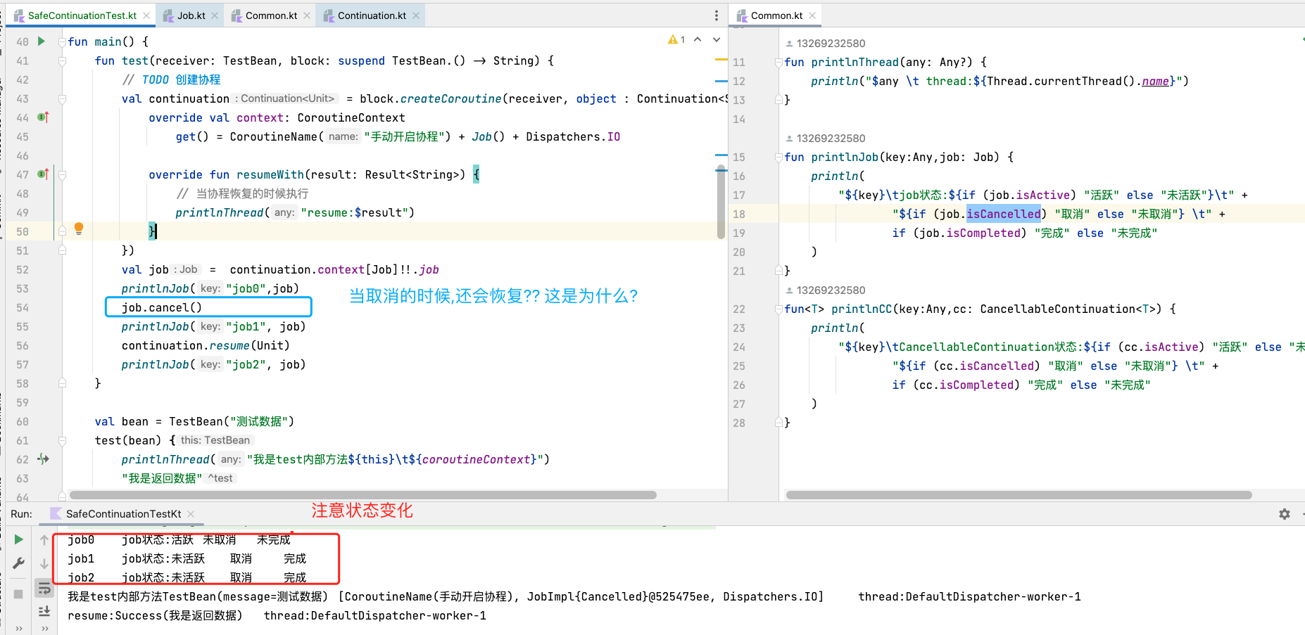
Task: Open run configuration via wrench icon
Action: tap(18, 563)
